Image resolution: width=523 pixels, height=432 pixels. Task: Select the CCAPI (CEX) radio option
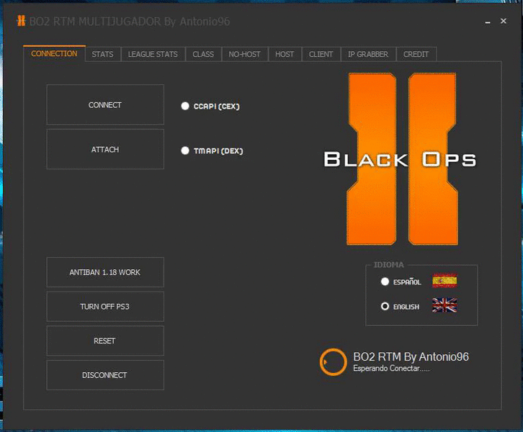point(185,106)
